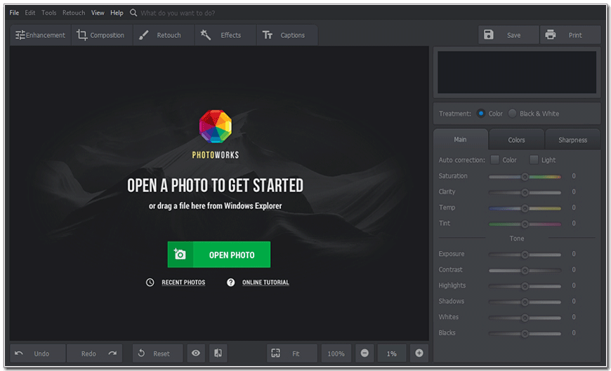
Task: Click the green Open Photo button
Action: [219, 255]
